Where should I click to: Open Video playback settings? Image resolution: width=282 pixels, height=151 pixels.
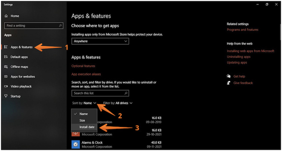point(21,86)
